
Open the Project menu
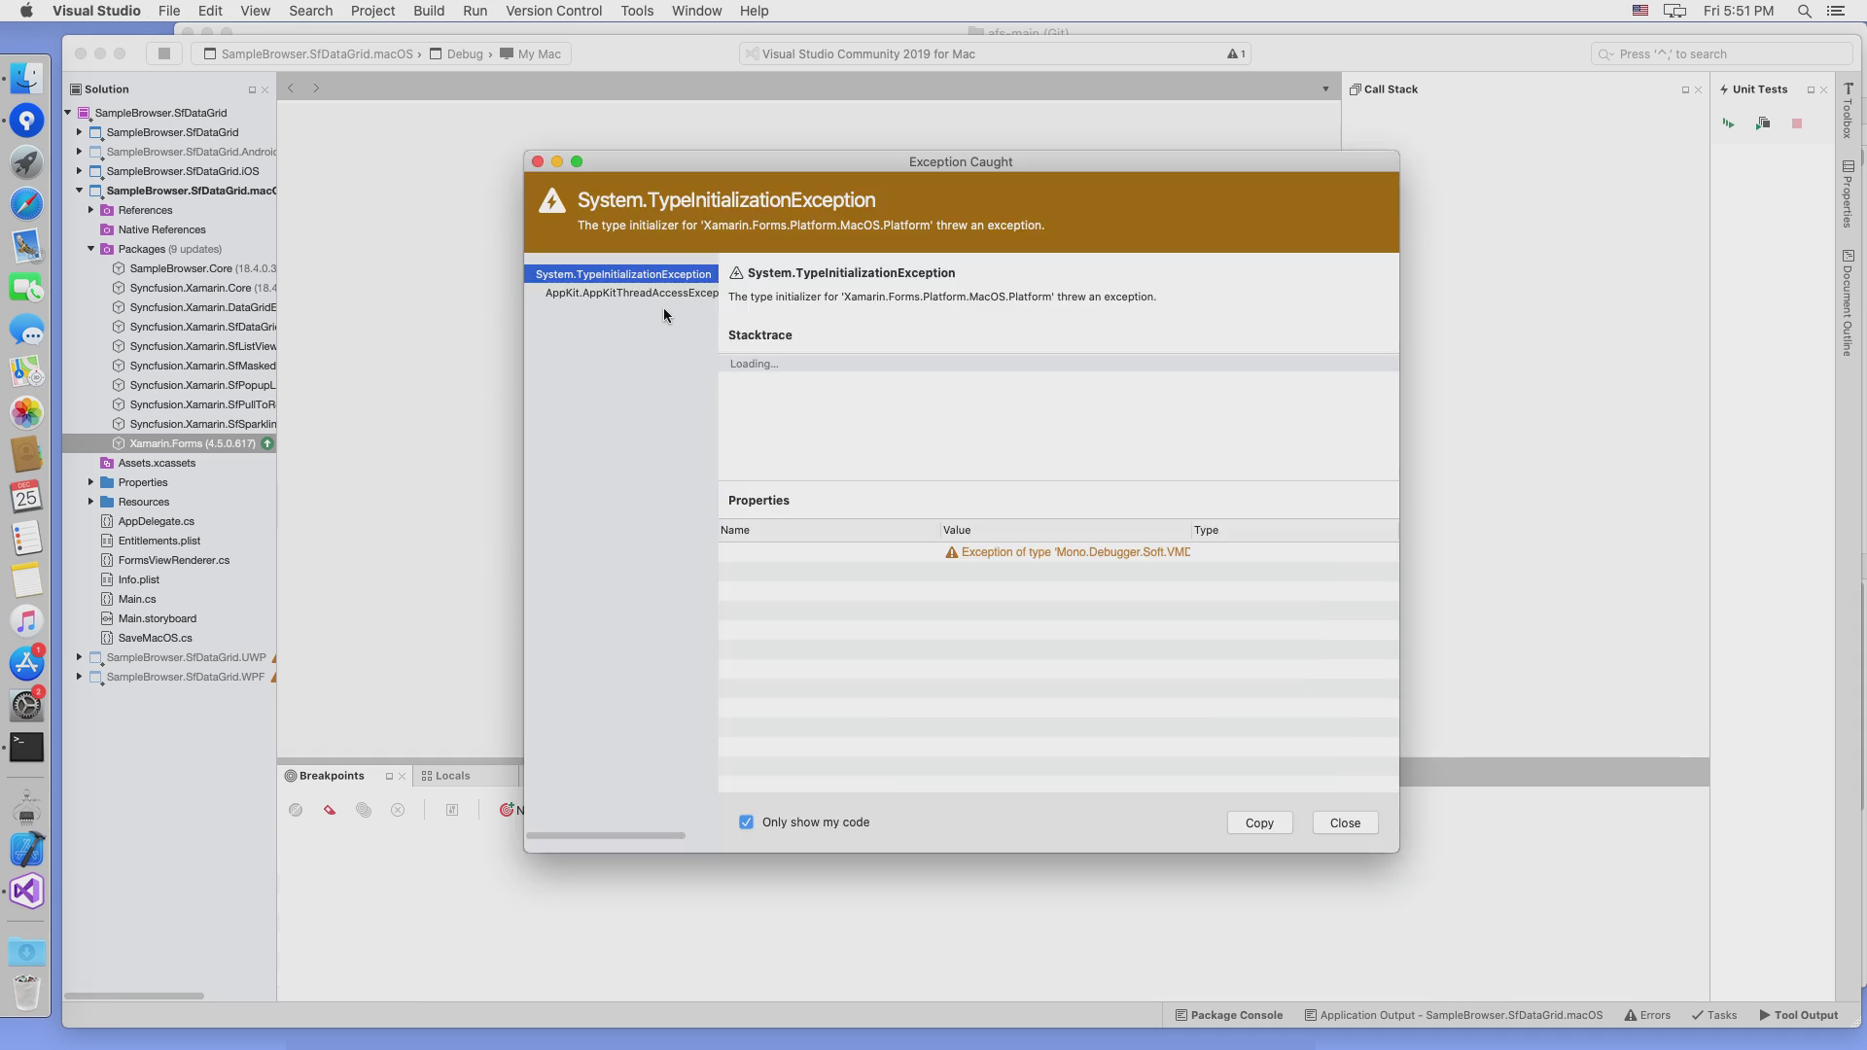(x=372, y=11)
